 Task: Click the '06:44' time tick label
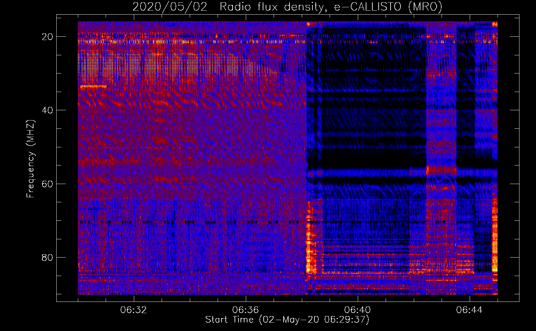[469, 310]
